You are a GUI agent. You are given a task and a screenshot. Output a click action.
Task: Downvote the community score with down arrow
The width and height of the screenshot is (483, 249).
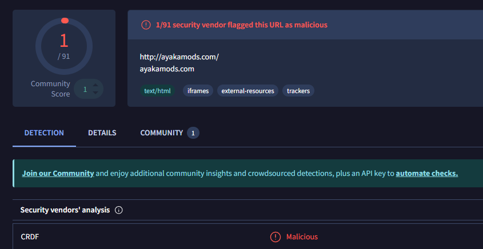(95, 93)
